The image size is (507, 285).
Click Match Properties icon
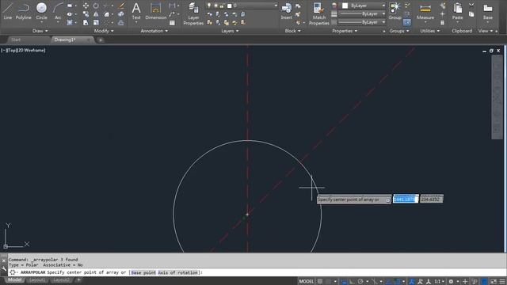coord(318,13)
